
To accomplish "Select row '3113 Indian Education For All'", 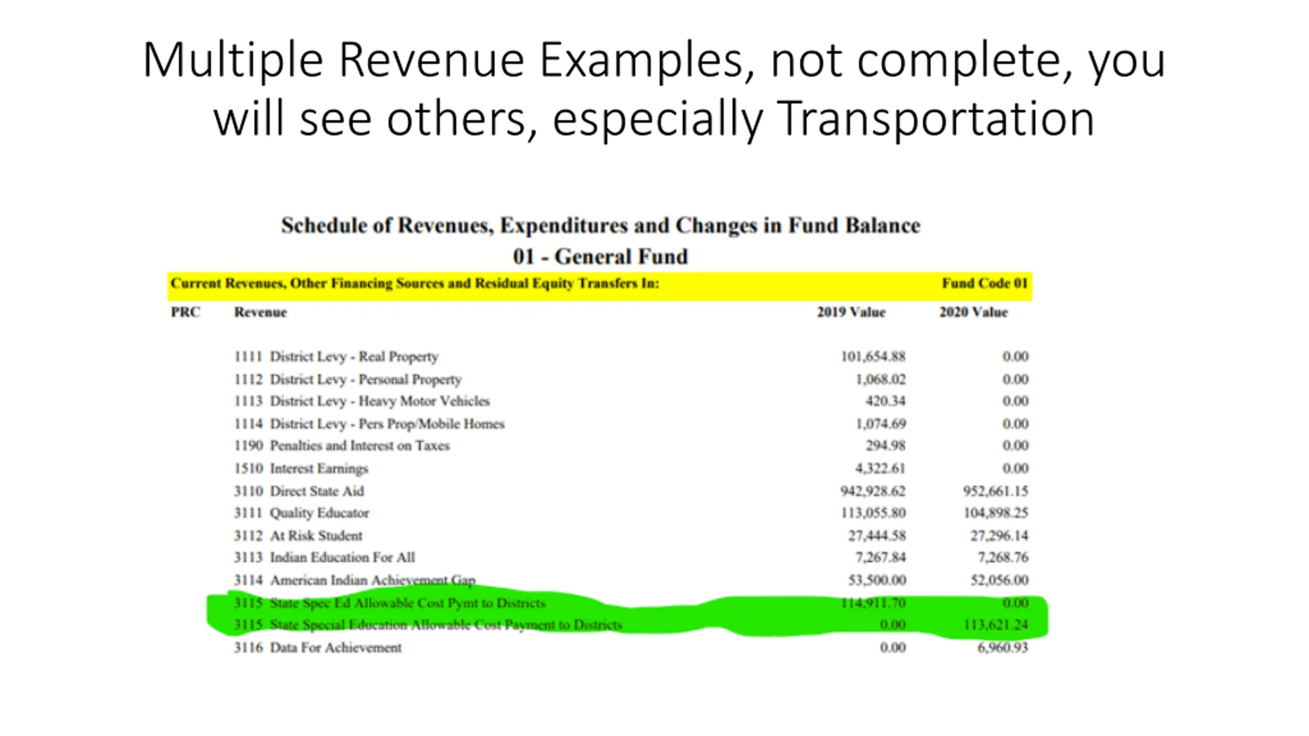I will 631,557.
